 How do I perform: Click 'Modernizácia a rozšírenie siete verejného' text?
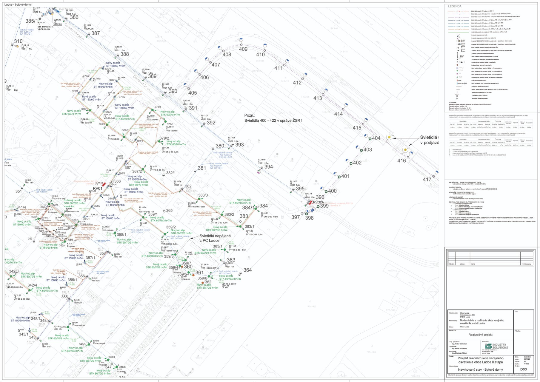coord(482,320)
